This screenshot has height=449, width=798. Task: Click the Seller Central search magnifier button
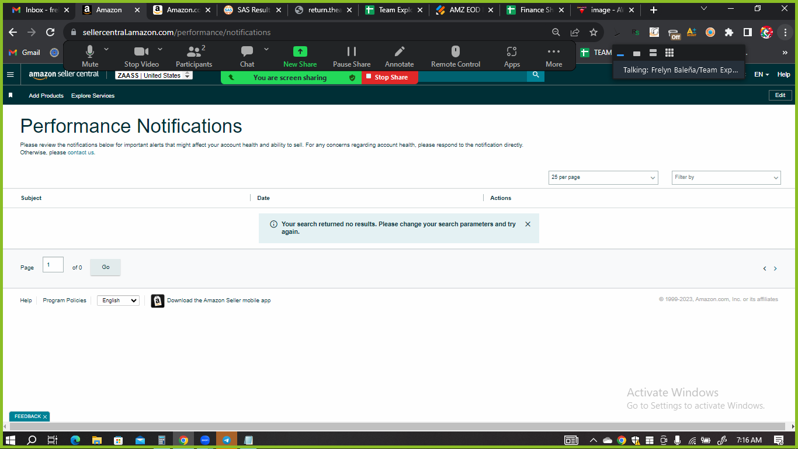point(536,75)
